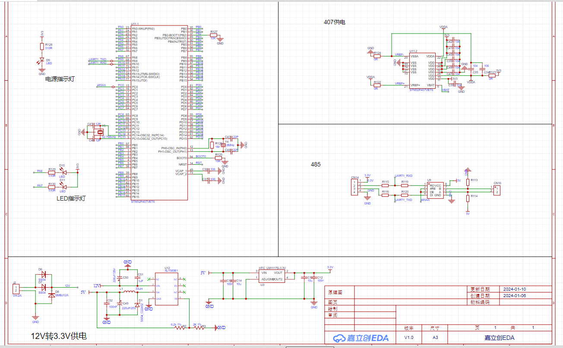Select the CN14 four-pin connector
The height and width of the screenshot is (348, 563).
coord(354,186)
